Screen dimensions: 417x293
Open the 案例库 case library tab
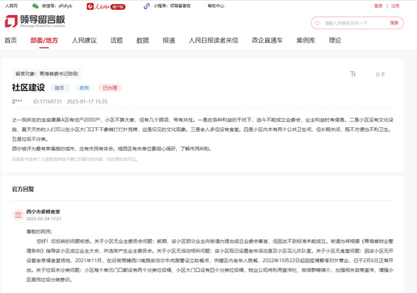coord(306,40)
